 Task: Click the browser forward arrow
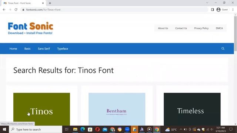coord(10,10)
